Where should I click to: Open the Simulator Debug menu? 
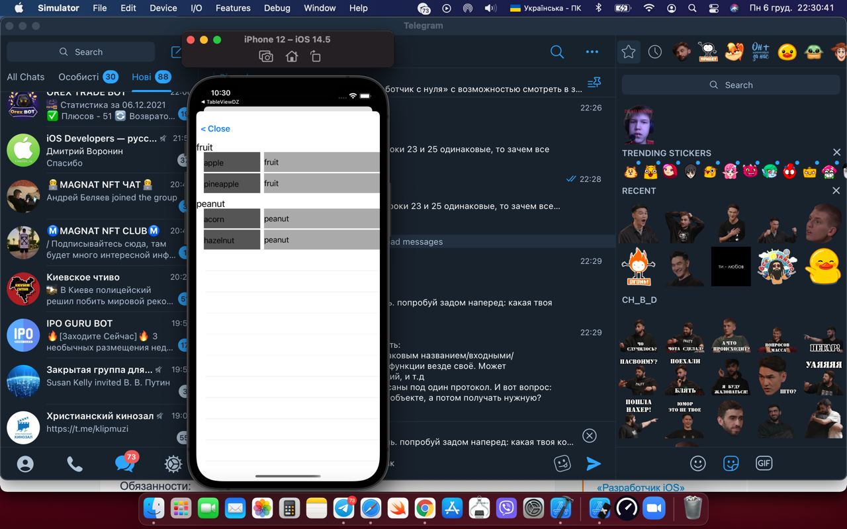277,8
